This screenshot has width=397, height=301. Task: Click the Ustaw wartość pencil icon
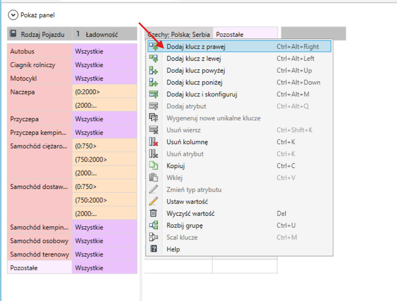coord(153,201)
